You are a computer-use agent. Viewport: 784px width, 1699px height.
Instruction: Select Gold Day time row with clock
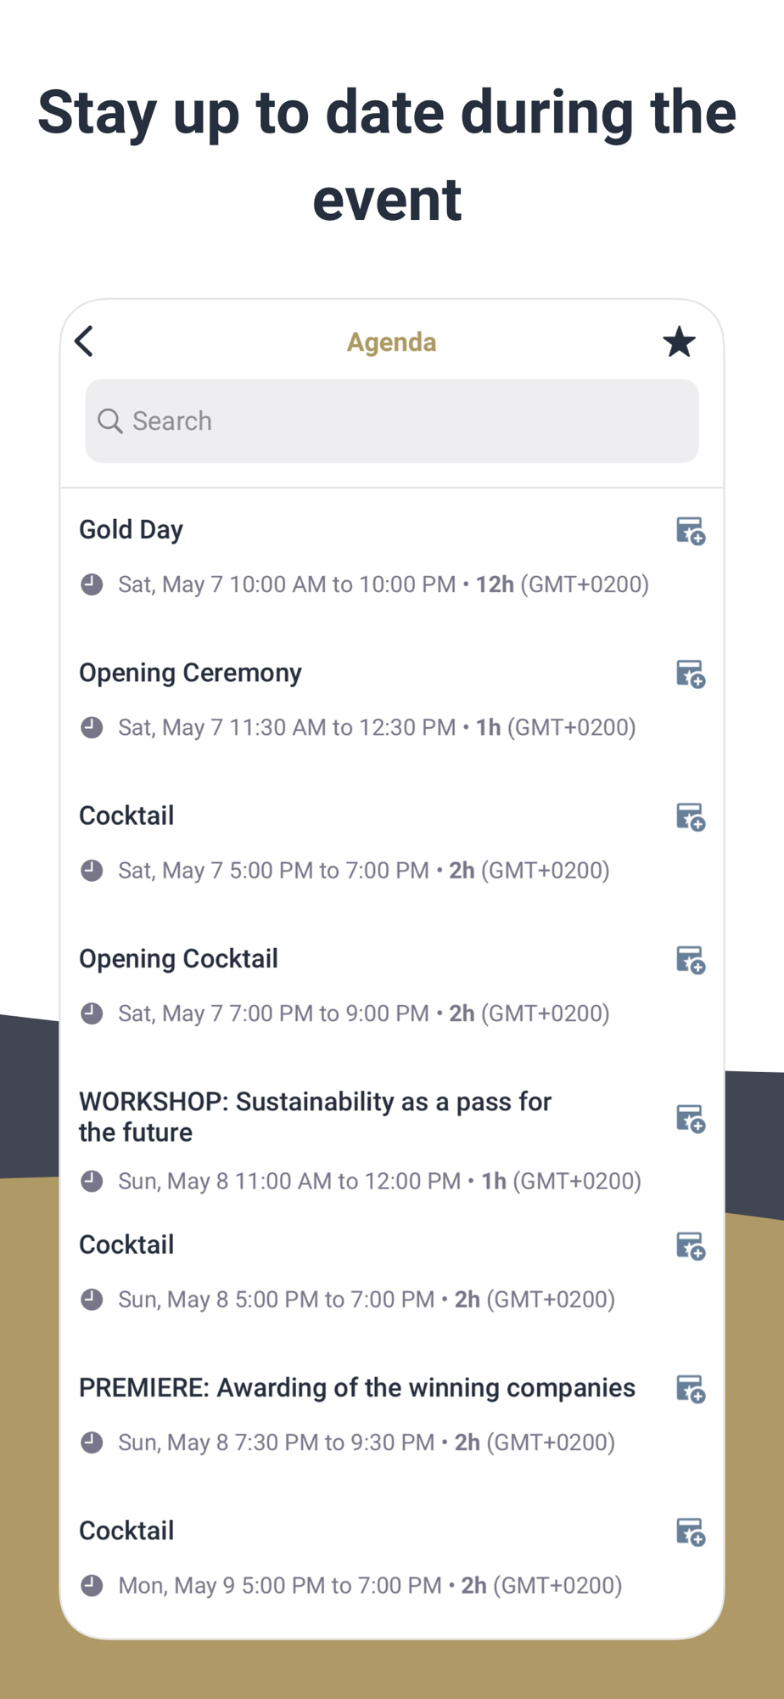[x=365, y=584]
